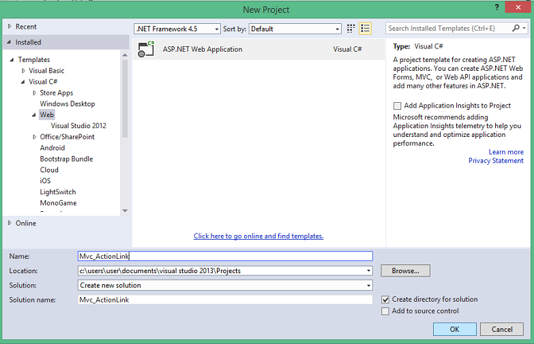Open the Create new solution dropdown
This screenshot has width=534, height=344.
(x=368, y=285)
